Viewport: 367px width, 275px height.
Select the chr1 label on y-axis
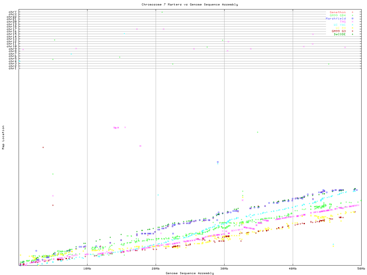tap(12, 68)
